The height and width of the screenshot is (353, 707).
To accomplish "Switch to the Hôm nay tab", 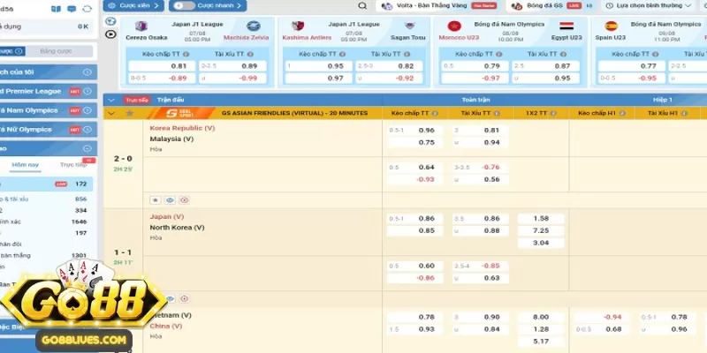I will pyautogui.click(x=25, y=165).
